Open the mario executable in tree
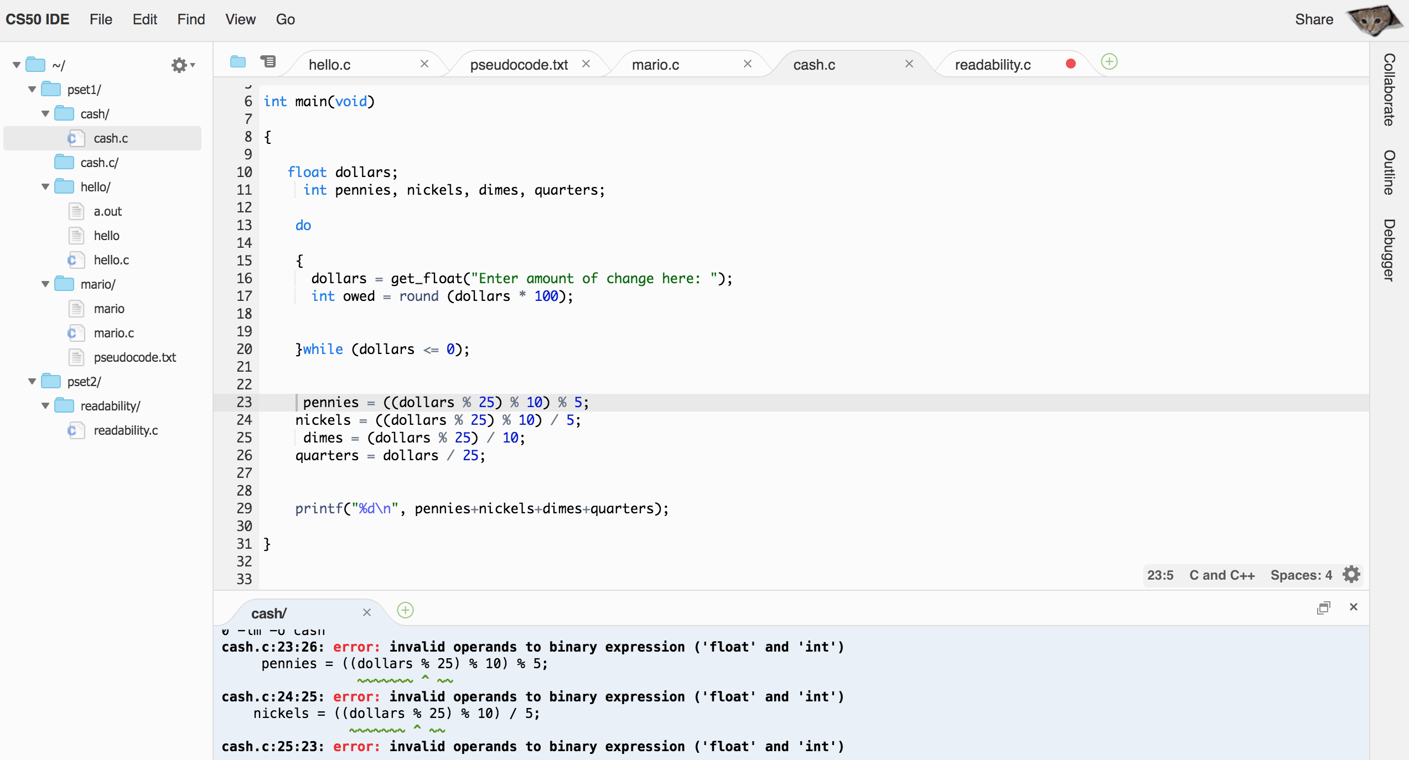The height and width of the screenshot is (760, 1409). click(109, 309)
